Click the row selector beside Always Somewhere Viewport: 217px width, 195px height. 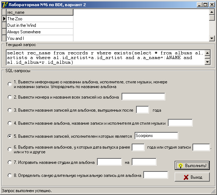(4, 32)
